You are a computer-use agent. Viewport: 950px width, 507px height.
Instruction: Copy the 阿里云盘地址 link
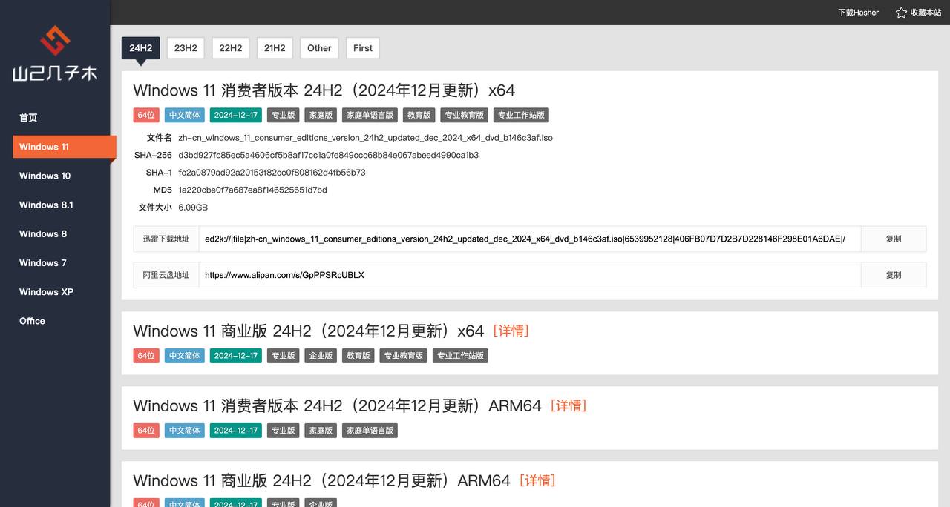point(894,275)
